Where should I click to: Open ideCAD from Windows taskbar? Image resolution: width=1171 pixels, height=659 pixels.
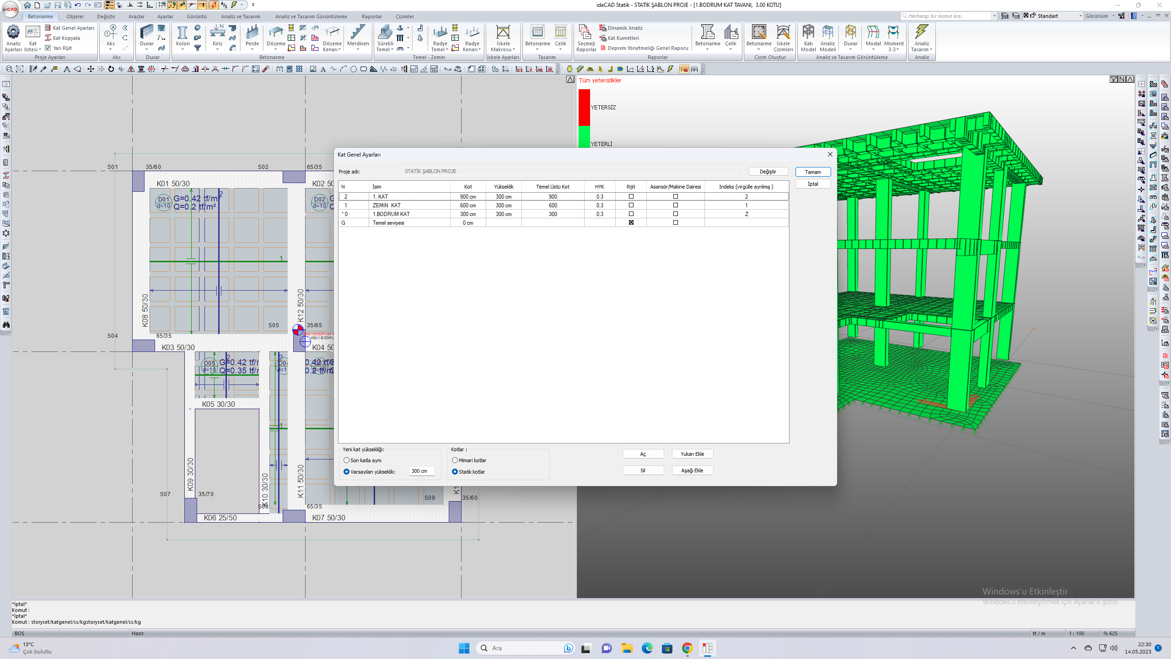[707, 648]
